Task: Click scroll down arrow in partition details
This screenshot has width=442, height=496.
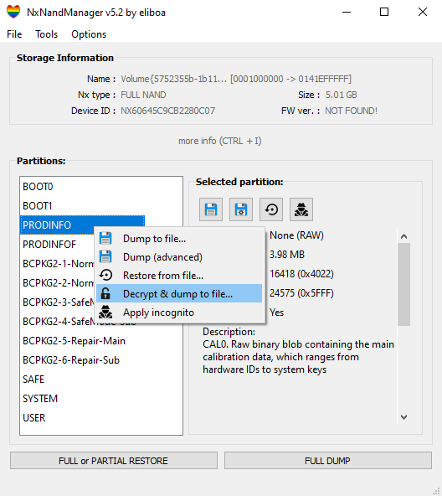Action: (x=403, y=417)
